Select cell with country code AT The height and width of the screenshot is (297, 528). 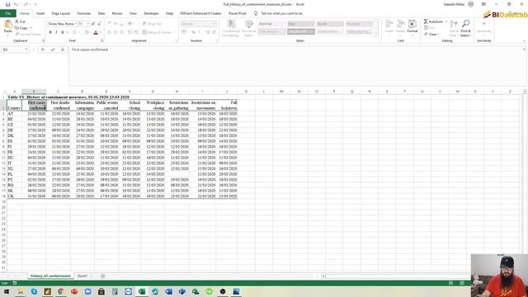[x=14, y=114]
